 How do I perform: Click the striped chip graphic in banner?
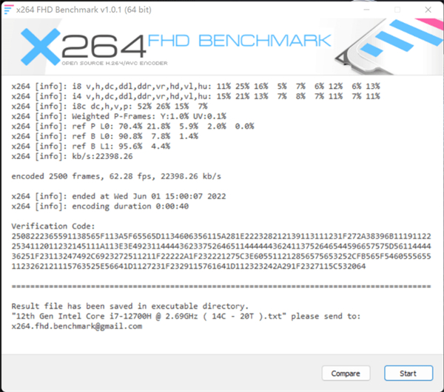(389, 45)
